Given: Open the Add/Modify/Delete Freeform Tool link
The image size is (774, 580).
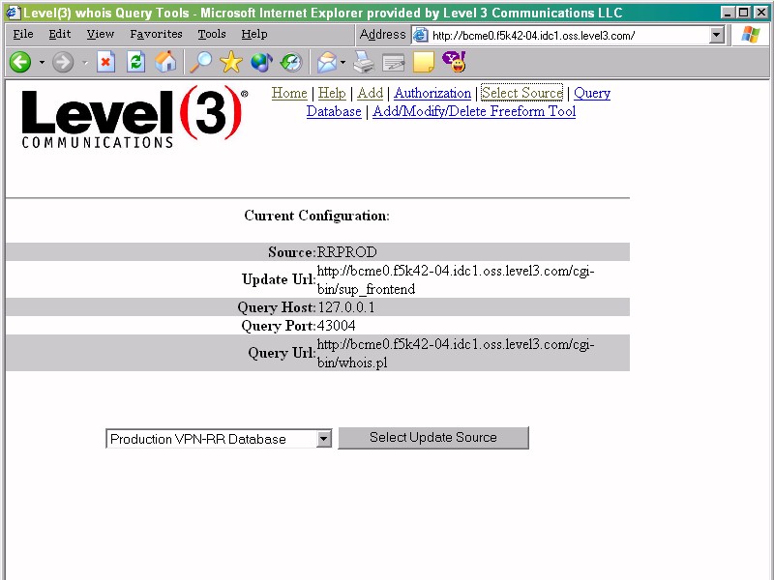Looking at the screenshot, I should pos(474,111).
